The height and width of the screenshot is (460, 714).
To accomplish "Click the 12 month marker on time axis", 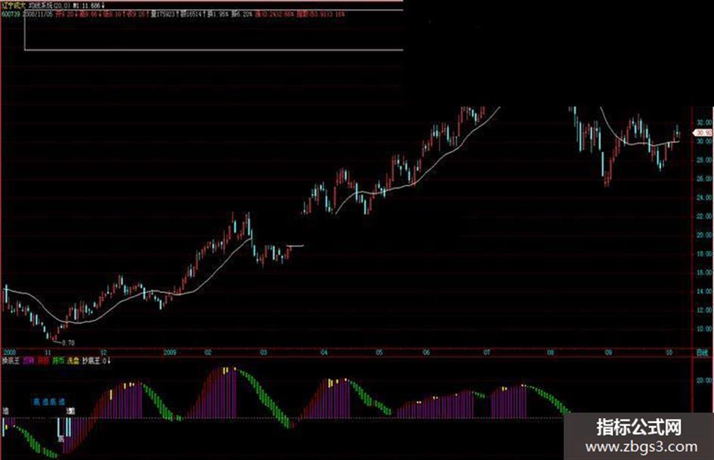I will pos(104,353).
